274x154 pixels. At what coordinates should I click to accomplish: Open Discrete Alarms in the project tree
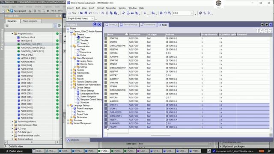[86, 64]
